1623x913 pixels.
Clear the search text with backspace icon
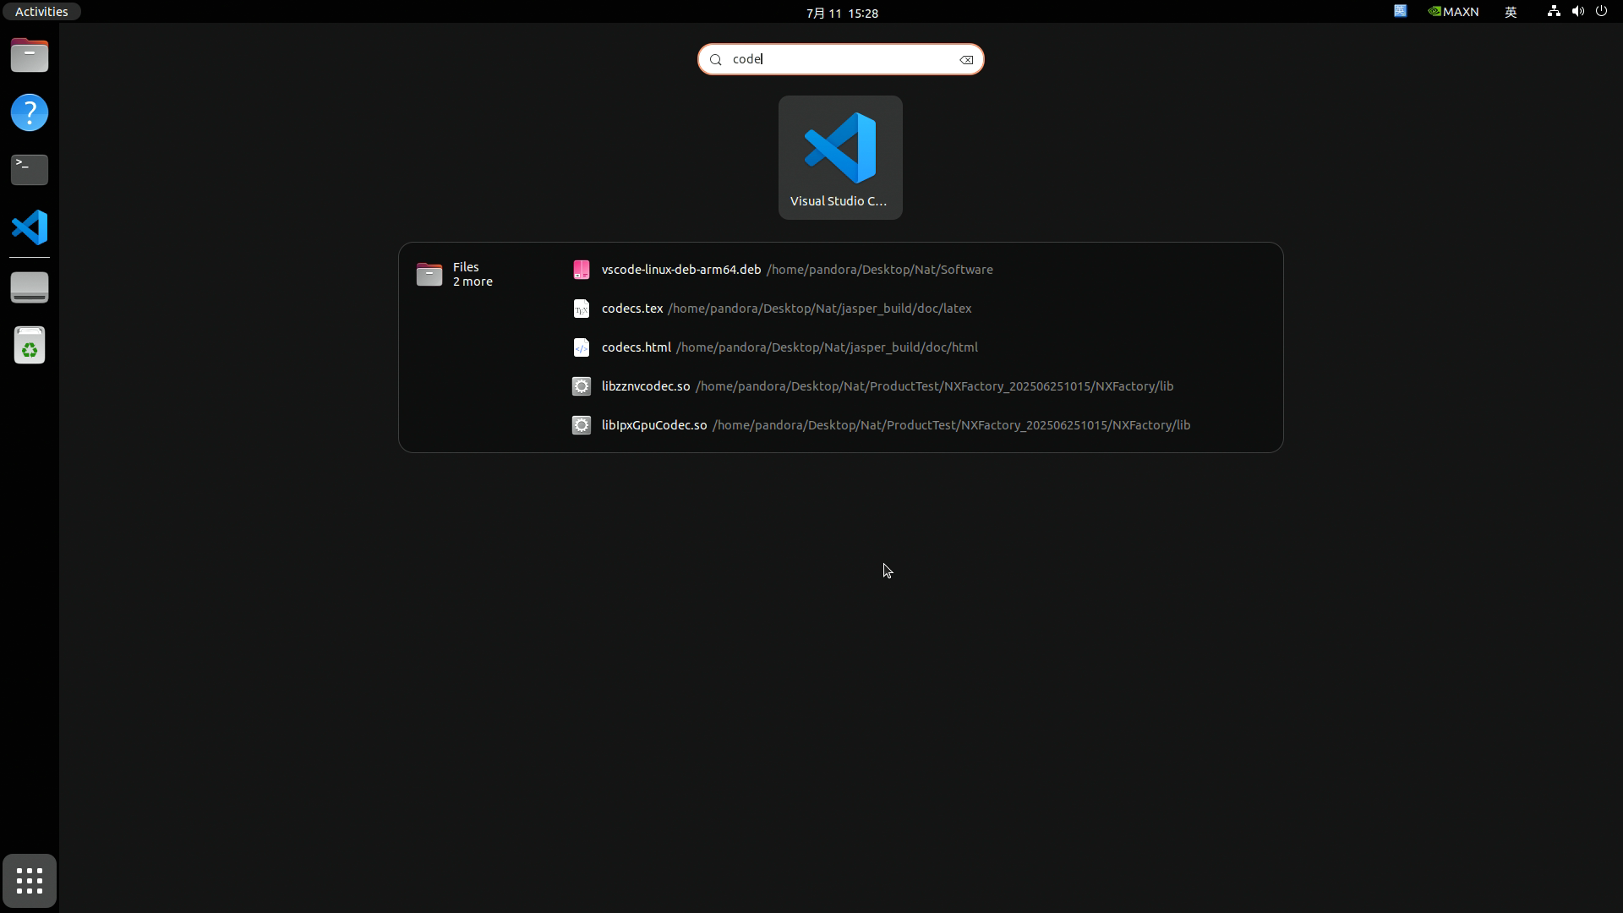click(x=966, y=60)
